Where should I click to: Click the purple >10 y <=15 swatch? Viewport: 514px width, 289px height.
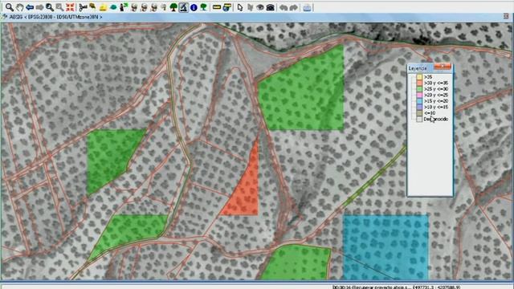pyautogui.click(x=419, y=107)
